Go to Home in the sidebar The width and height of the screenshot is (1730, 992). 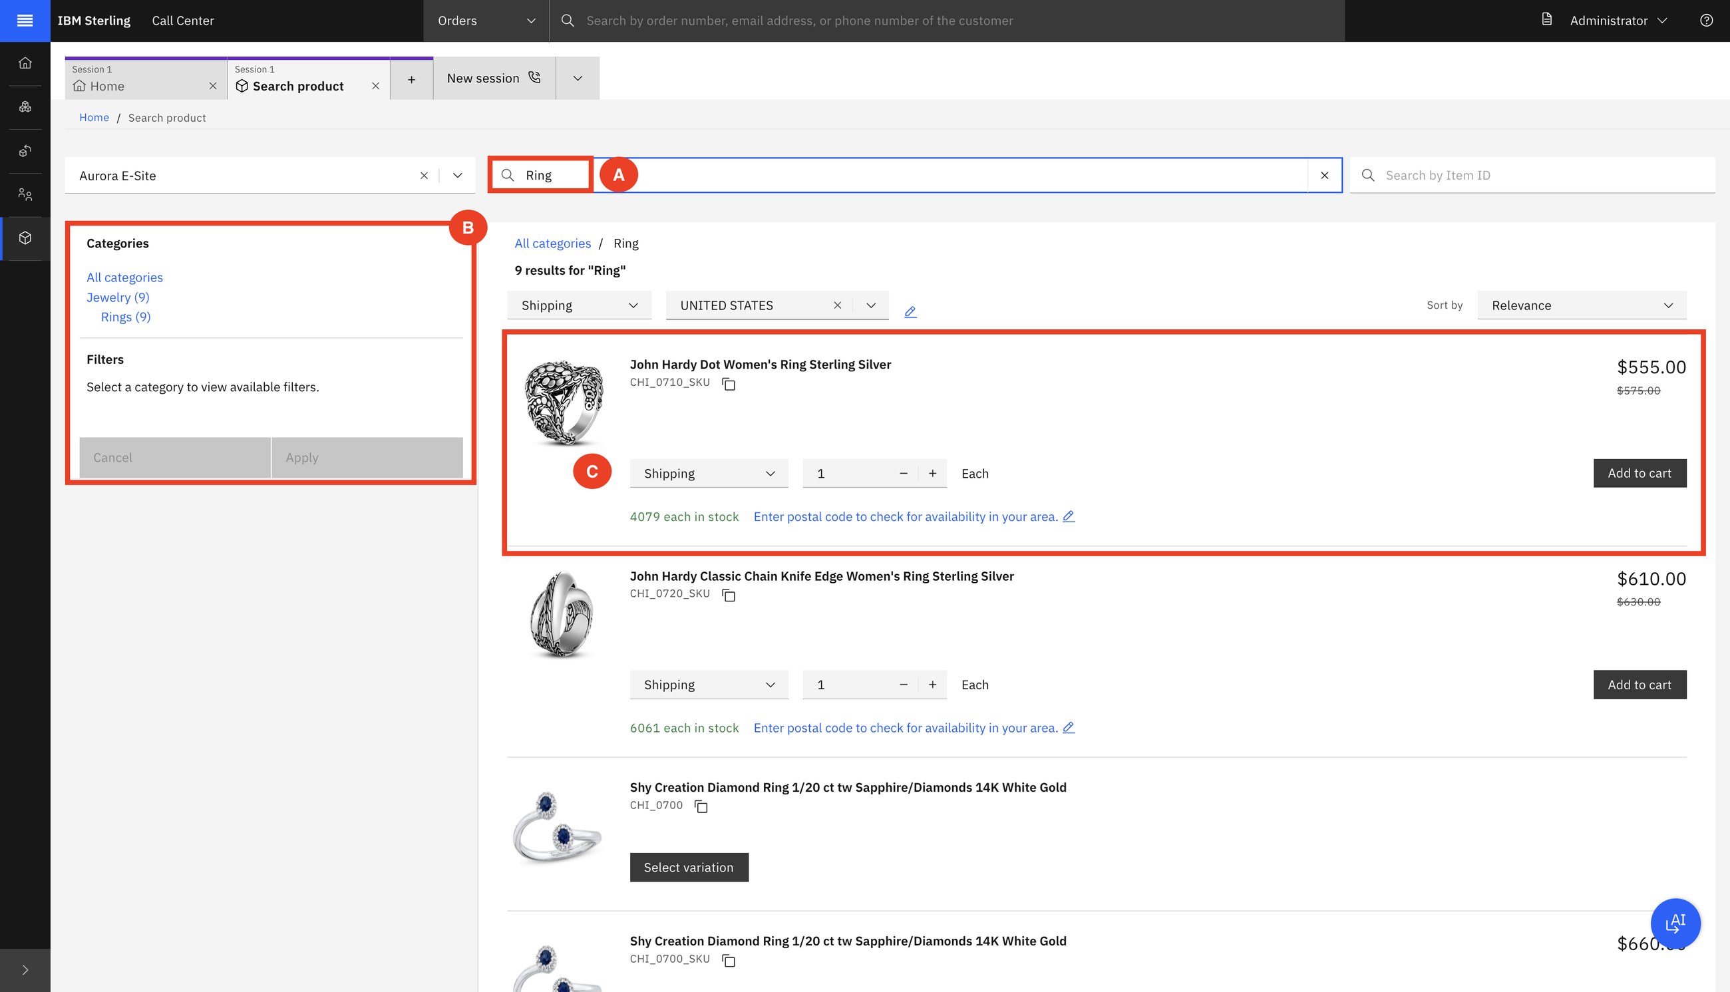click(x=25, y=63)
